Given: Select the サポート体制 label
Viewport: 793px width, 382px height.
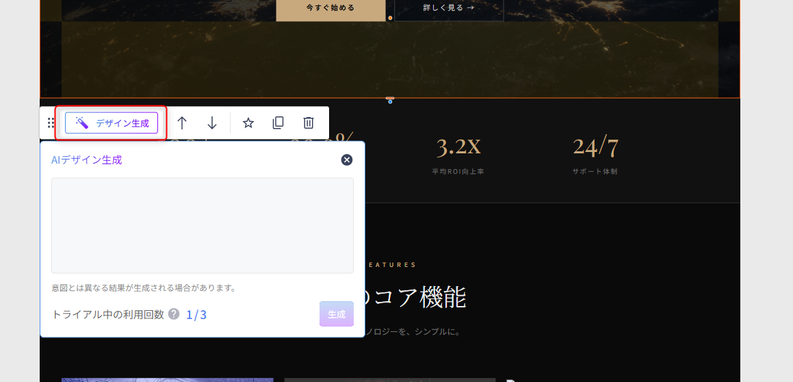Looking at the screenshot, I should coord(595,172).
